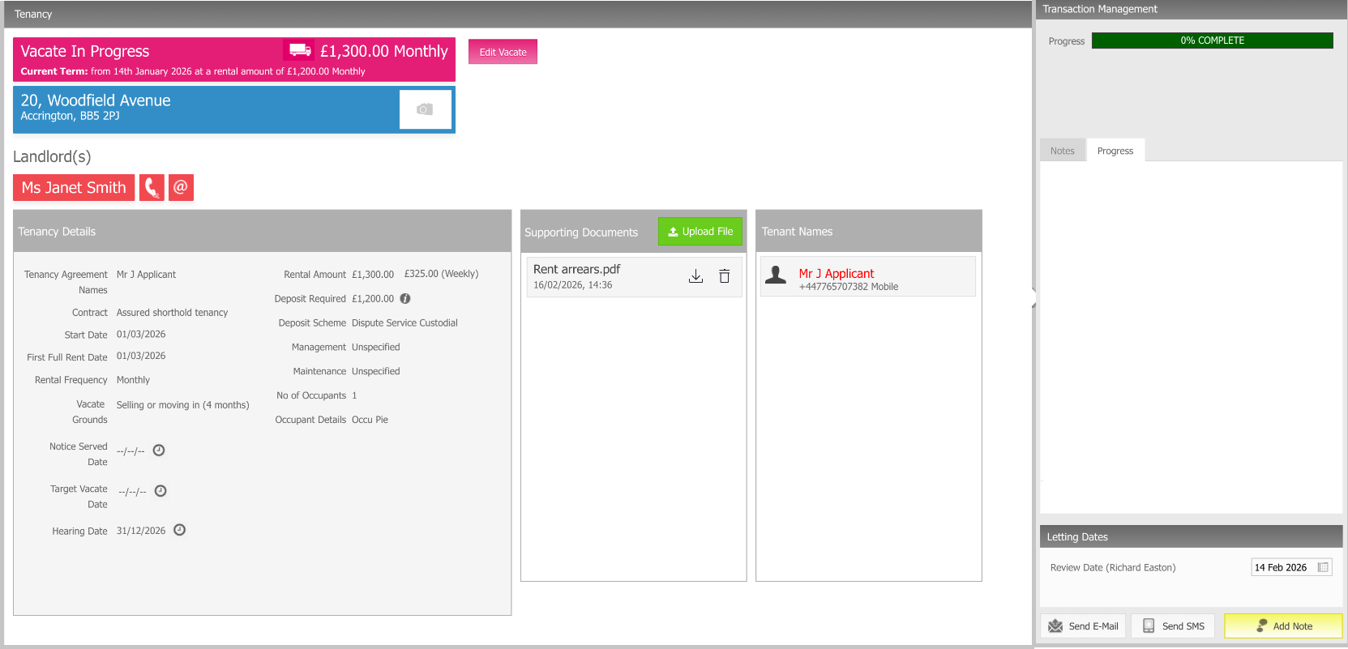This screenshot has height=649, width=1348.
Task: Collapse the Transaction Management side panel arrow
Action: click(1033, 297)
